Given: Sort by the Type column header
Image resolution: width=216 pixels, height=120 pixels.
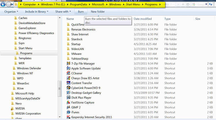Looking at the screenshot, I should click(x=167, y=19).
